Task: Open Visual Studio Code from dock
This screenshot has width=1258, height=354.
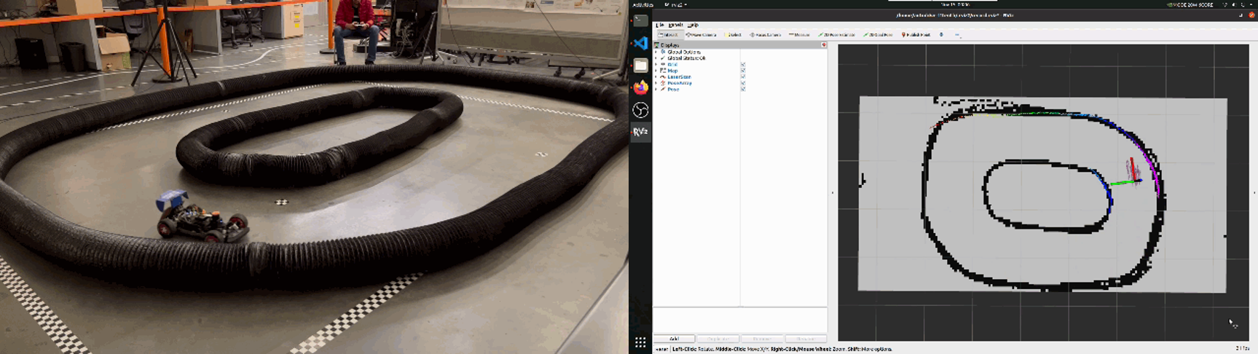Action: click(640, 43)
